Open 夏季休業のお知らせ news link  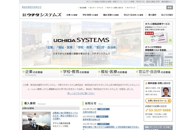[91, 120]
